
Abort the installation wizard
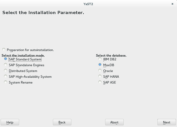pyautogui.click(x=114, y=122)
